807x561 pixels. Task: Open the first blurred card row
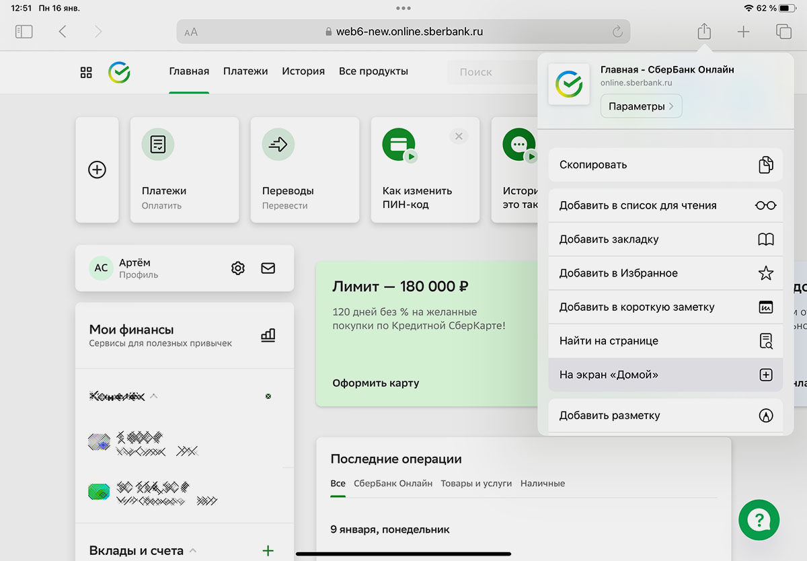click(184, 442)
